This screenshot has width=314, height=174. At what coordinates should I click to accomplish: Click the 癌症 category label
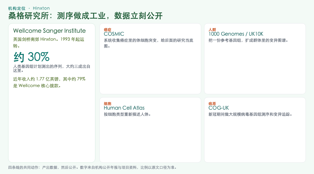[108, 30]
